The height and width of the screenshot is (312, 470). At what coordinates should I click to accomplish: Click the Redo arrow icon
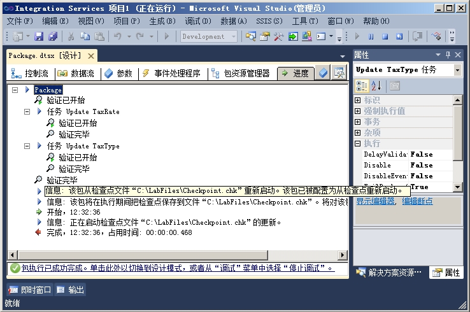140,36
